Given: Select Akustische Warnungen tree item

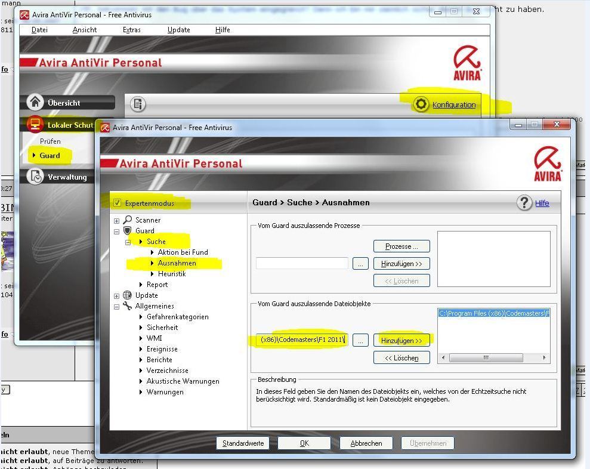Looking at the screenshot, I should point(183,381).
